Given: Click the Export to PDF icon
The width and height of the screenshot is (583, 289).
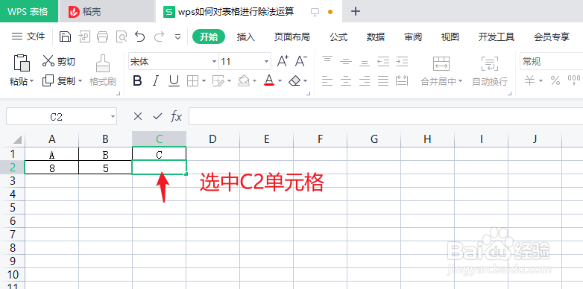Looking at the screenshot, I should [x=84, y=36].
